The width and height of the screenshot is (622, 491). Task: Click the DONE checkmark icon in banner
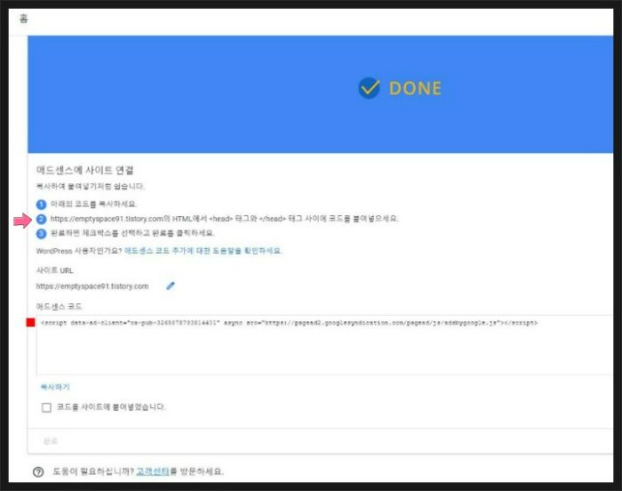pos(369,88)
